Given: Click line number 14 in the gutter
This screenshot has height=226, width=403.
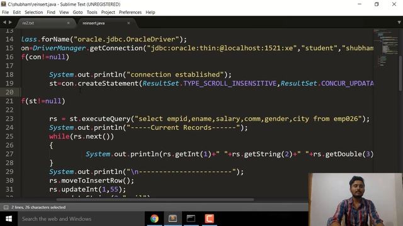Looking at the screenshot, I should pyautogui.click(x=9, y=39).
